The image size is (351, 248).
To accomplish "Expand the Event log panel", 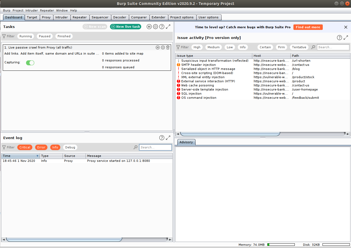I will click(168, 138).
